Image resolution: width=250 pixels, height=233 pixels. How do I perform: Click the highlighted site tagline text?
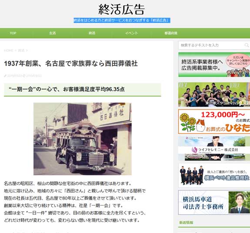(122, 20)
